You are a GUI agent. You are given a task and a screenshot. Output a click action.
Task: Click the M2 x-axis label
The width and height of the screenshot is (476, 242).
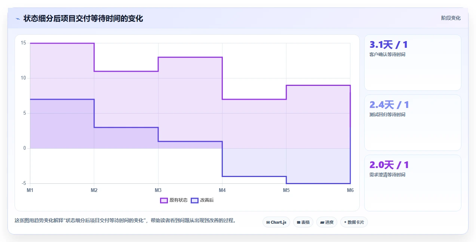tap(94, 190)
